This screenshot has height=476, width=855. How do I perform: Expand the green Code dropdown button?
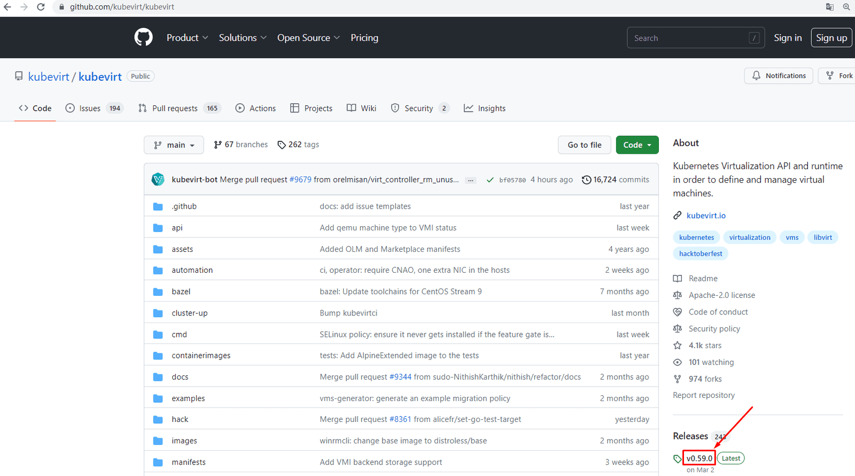[x=637, y=145]
